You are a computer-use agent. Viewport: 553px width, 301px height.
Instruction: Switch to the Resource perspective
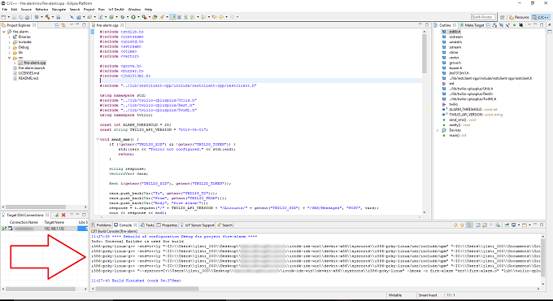519,17
